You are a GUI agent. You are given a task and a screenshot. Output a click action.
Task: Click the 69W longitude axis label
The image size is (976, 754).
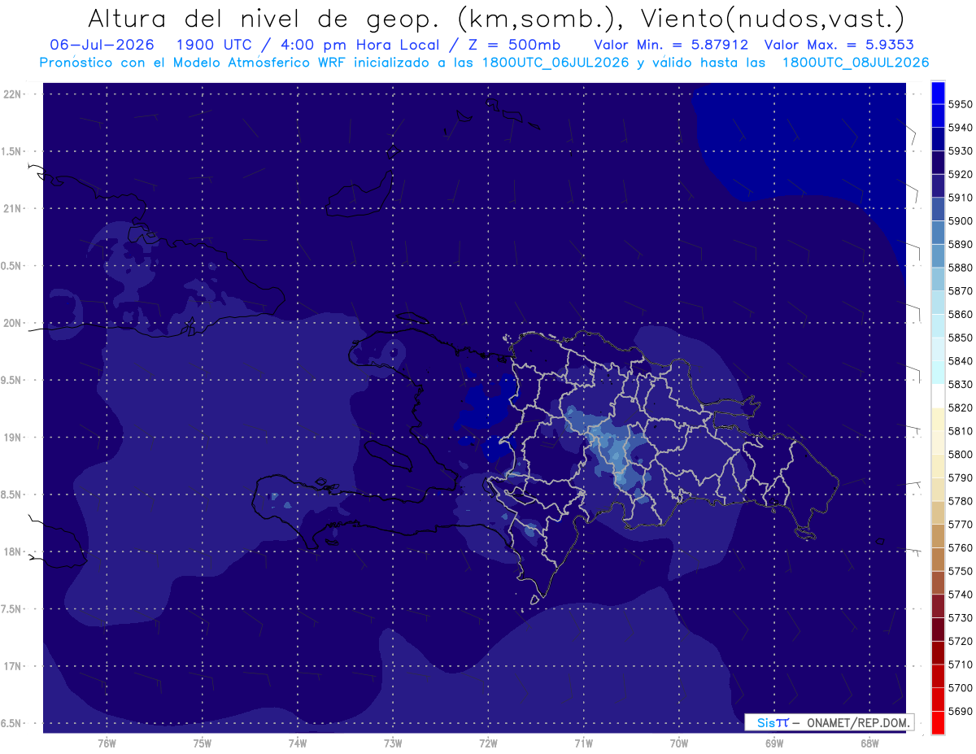tap(774, 743)
